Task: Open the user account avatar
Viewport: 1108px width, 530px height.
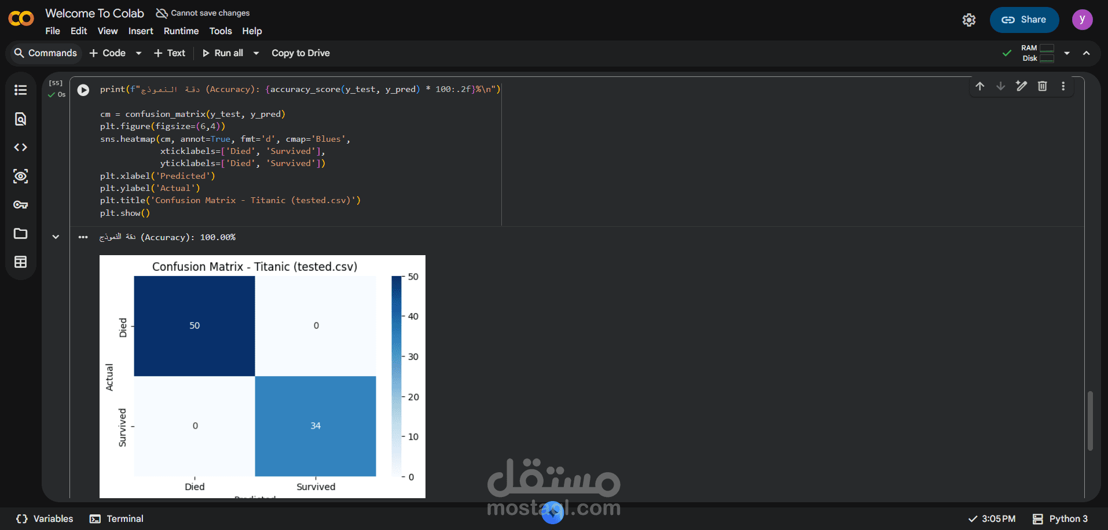Action: click(1082, 20)
